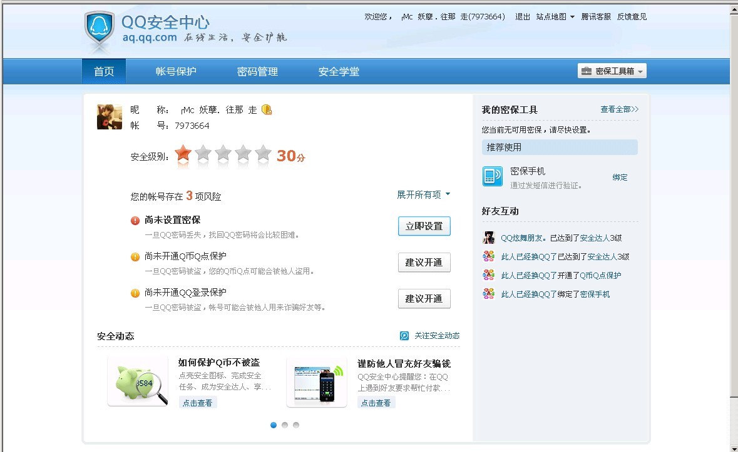Click the 30分 security score
This screenshot has width=738, height=452.
click(290, 156)
